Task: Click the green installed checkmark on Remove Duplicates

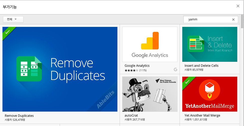Action: (x=7, y=32)
